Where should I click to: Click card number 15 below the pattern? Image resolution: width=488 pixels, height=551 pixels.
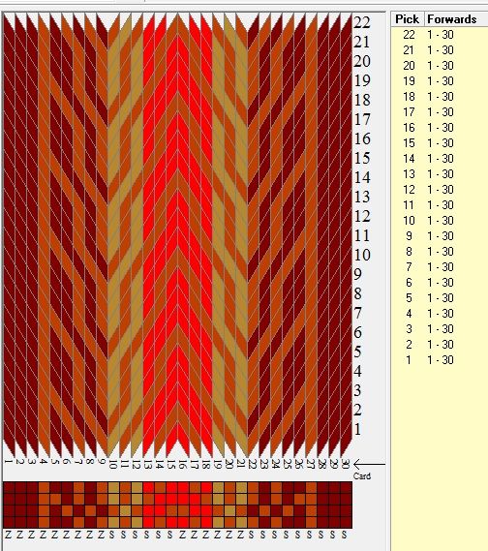(171, 464)
